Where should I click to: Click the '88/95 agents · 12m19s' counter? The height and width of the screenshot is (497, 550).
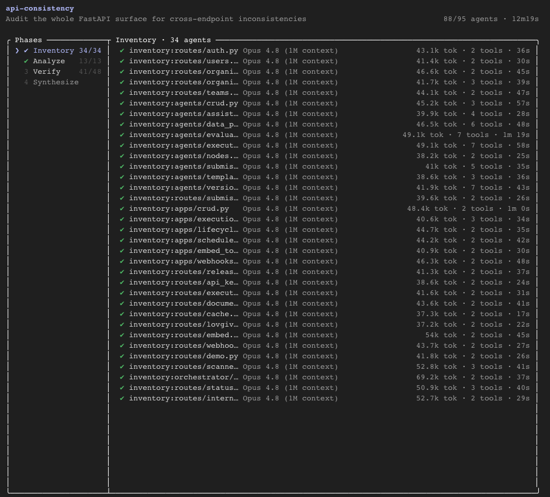491,19
